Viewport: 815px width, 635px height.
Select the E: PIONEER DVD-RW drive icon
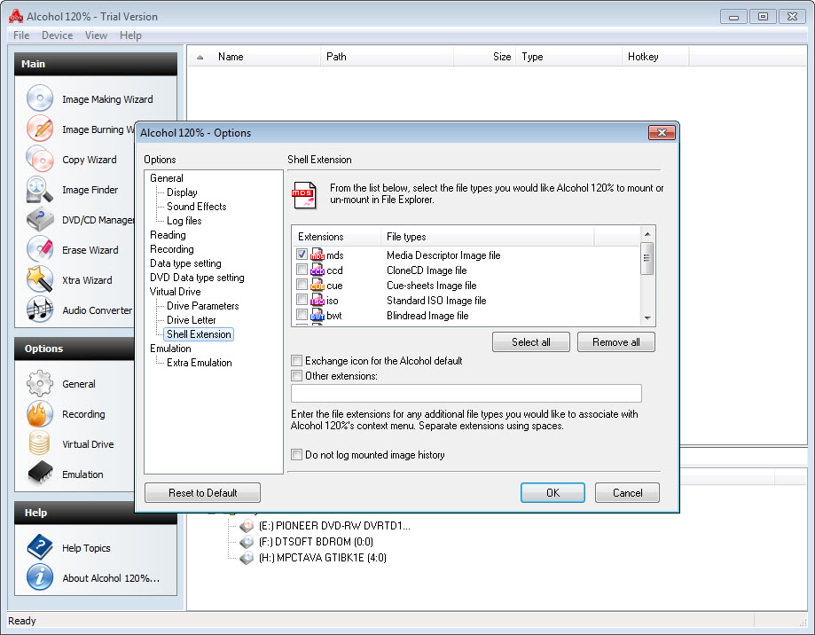click(247, 525)
